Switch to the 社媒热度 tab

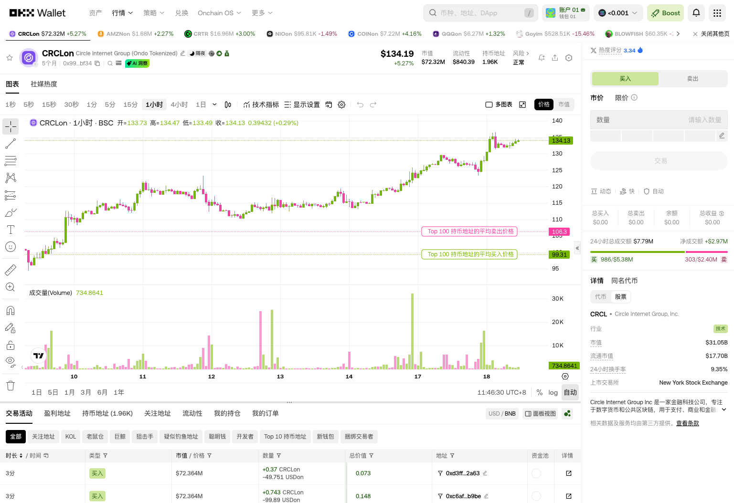coord(43,84)
